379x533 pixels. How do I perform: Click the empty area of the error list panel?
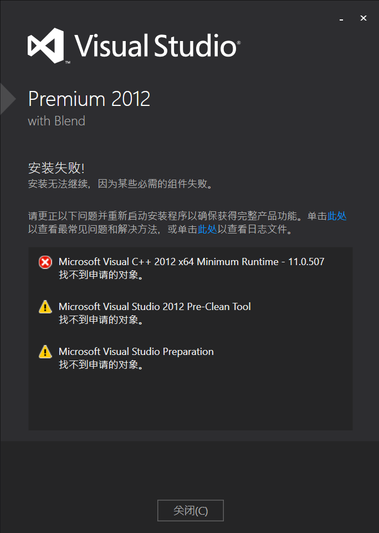click(x=190, y=401)
